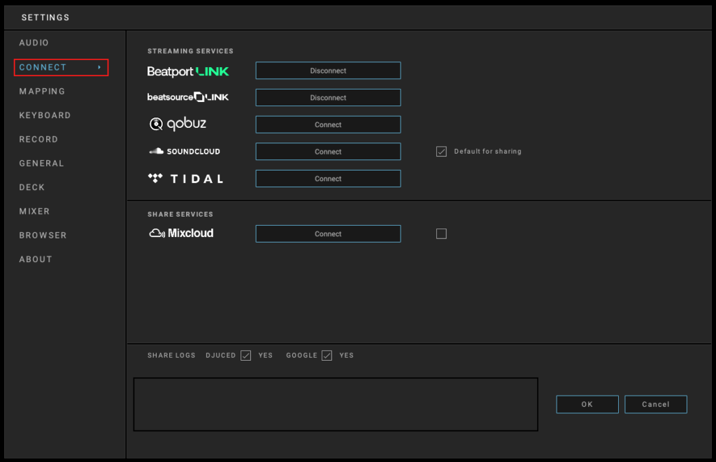Screen dimensions: 716x462
Task: Expand the Connect section arrow
Action: pyautogui.click(x=99, y=68)
